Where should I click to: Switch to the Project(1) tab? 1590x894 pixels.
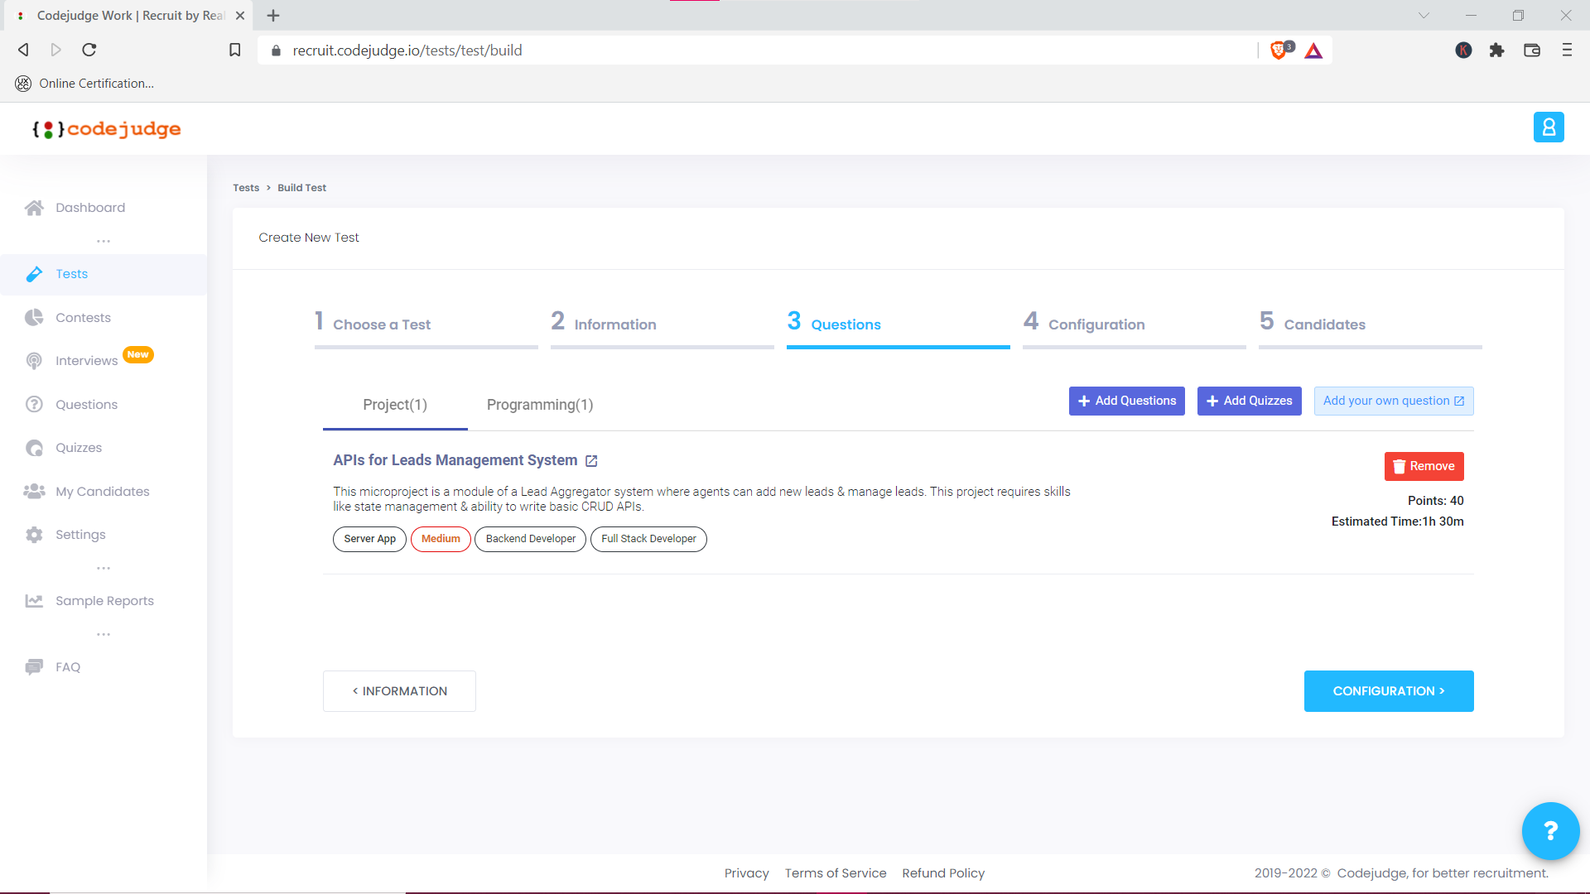point(395,405)
